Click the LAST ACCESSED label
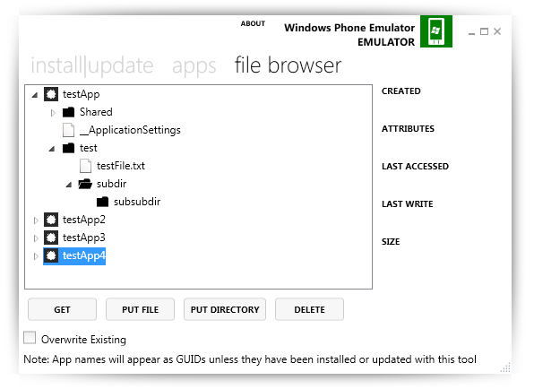This screenshot has height=389, width=534. coord(415,166)
